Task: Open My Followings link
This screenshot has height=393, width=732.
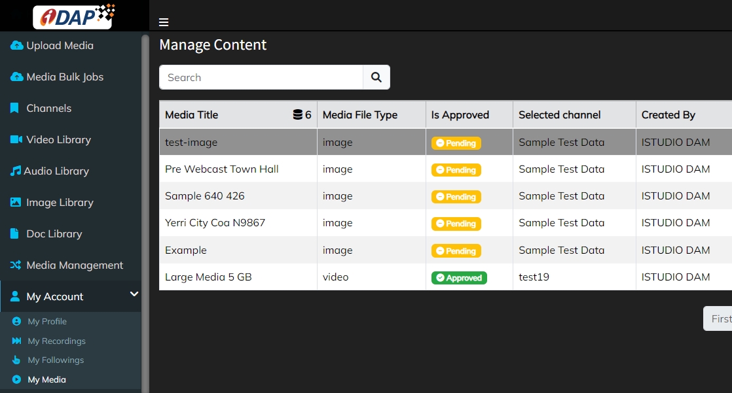Action: point(56,360)
